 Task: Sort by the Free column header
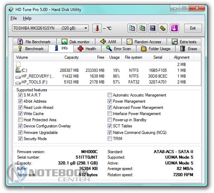point(94,57)
